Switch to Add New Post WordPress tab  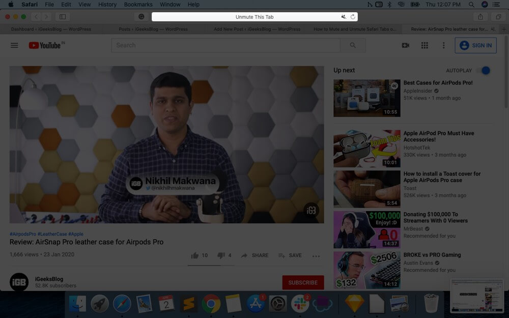pos(257,29)
